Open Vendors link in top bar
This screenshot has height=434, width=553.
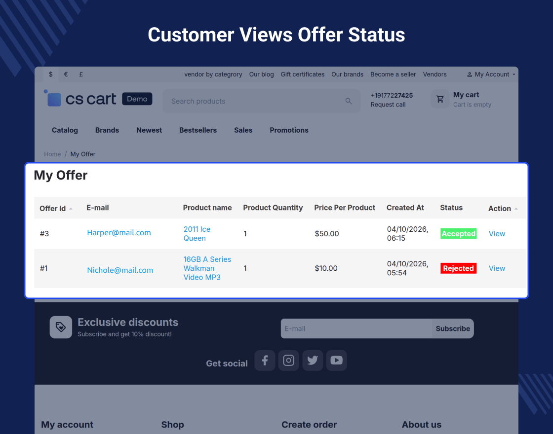click(x=435, y=74)
